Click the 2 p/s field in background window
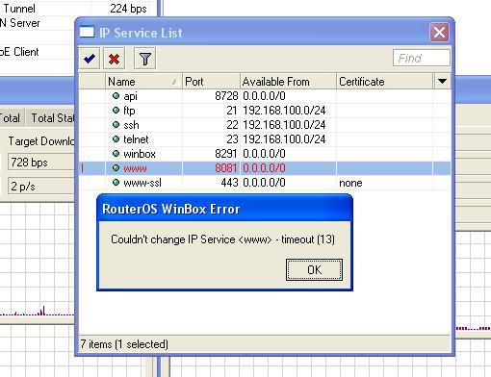This screenshot has width=491, height=377. coord(41,187)
